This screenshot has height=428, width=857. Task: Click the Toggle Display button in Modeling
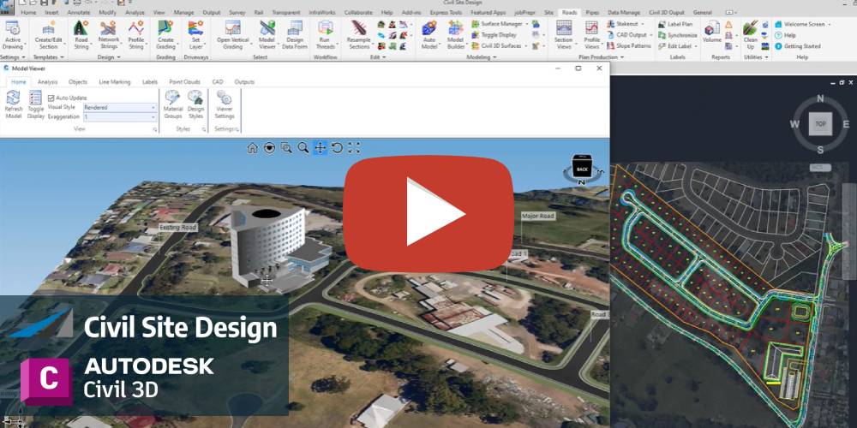pos(494,35)
